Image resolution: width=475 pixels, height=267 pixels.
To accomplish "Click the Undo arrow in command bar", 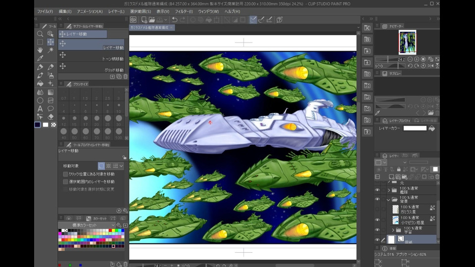I will [175, 20].
